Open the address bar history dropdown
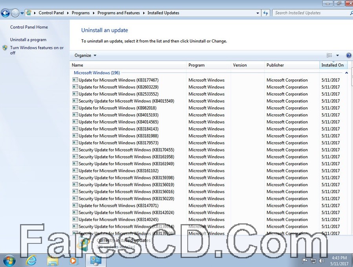 click(x=258, y=13)
